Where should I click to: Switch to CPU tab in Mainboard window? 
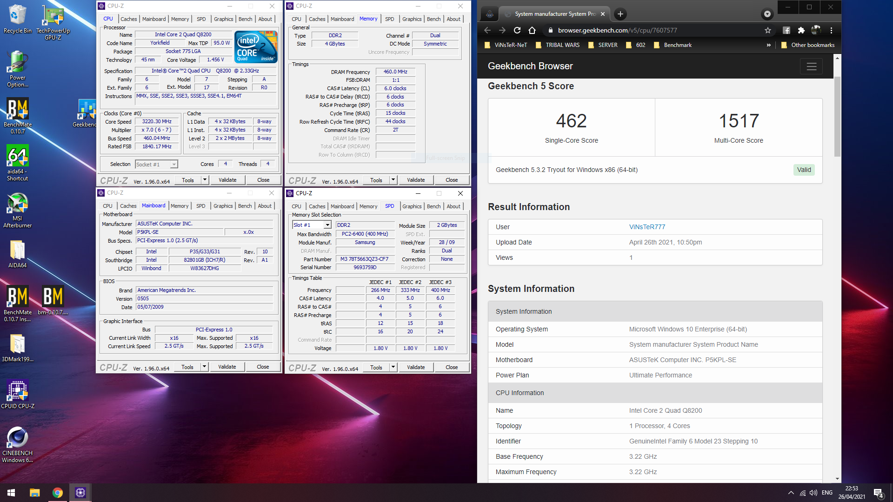click(107, 206)
